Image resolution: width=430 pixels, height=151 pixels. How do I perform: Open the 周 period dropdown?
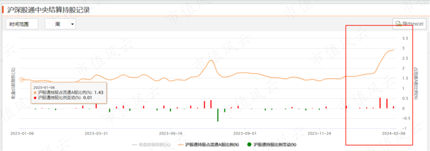point(60,24)
